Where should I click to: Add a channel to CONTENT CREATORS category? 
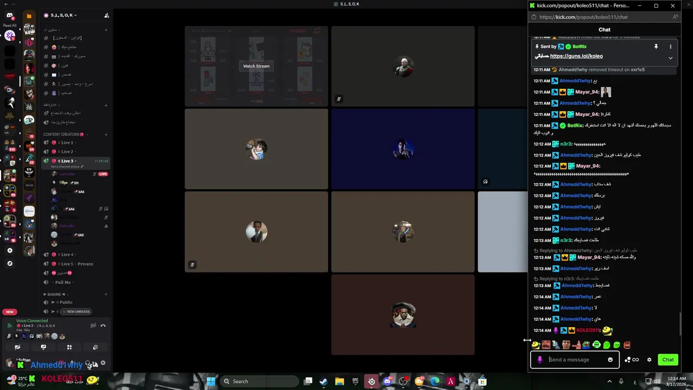click(106, 134)
